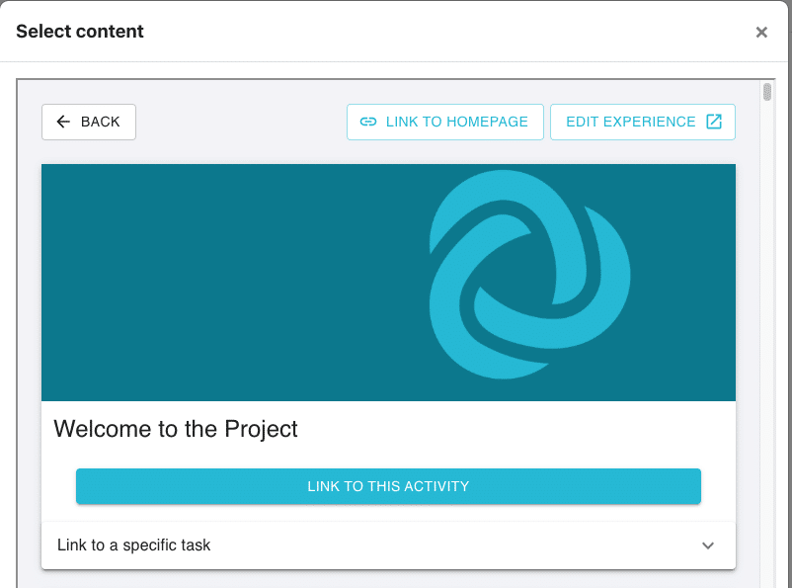Screen dimensions: 792x588
Task: Open EDIT EXPERIENCE in a new window
Action: (642, 122)
